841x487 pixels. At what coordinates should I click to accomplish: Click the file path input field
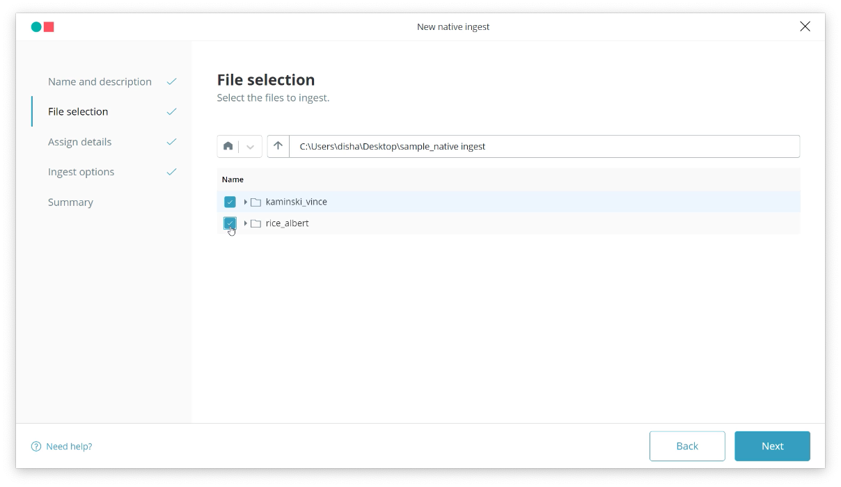coord(543,146)
